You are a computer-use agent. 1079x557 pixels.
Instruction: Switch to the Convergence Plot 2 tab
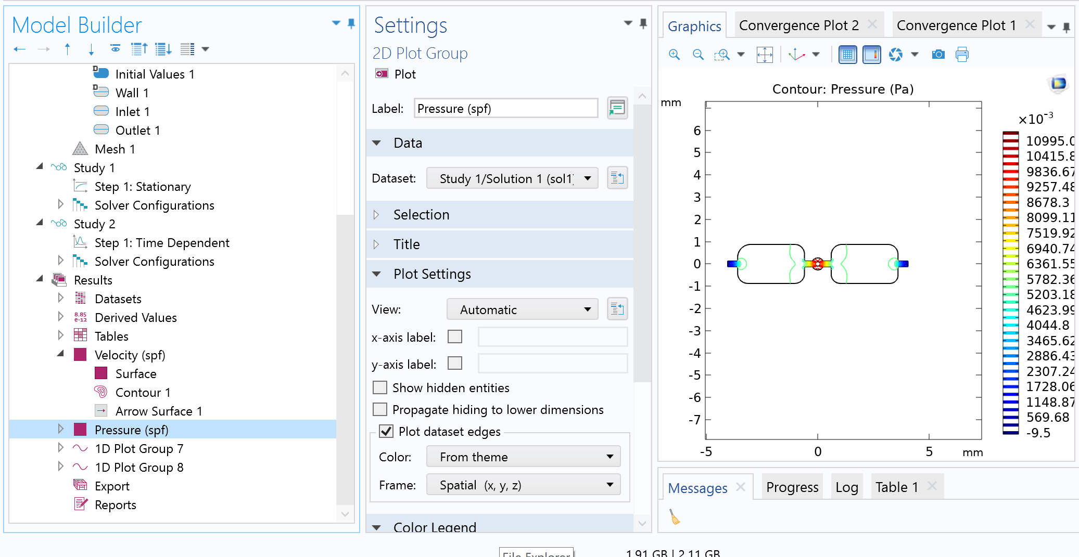point(799,25)
